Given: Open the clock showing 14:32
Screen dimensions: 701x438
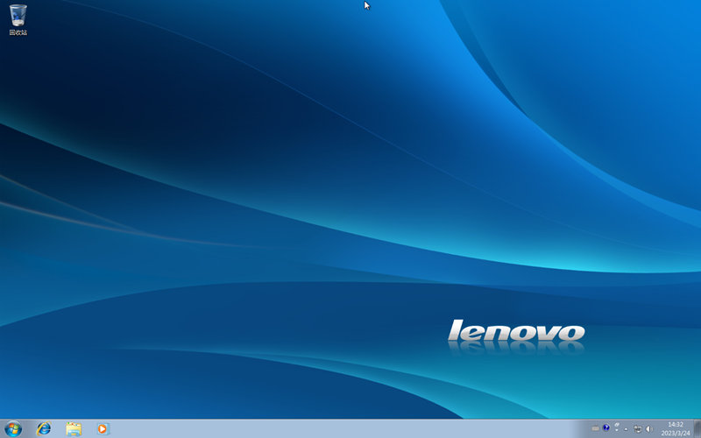Looking at the screenshot, I should tap(676, 429).
